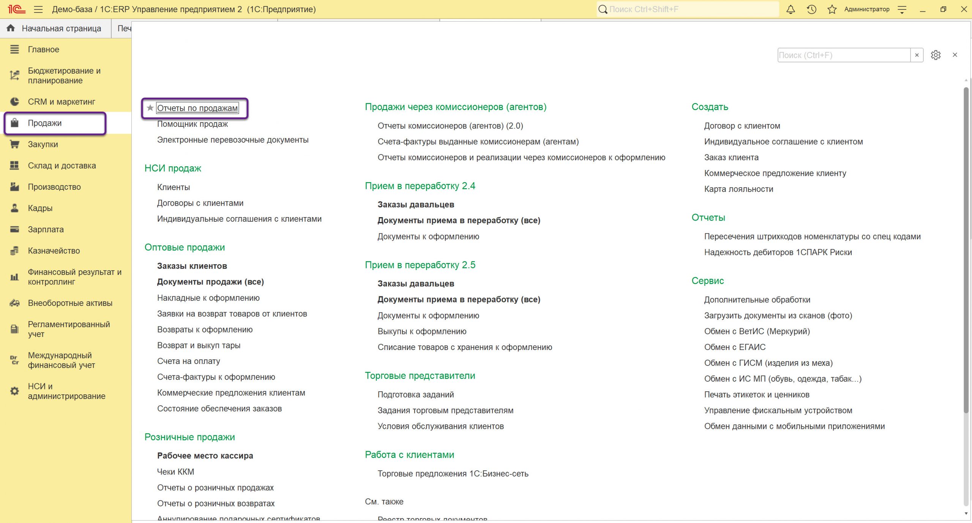Open Договоры с клиентами
Image resolution: width=972 pixels, height=523 pixels.
[x=200, y=203]
